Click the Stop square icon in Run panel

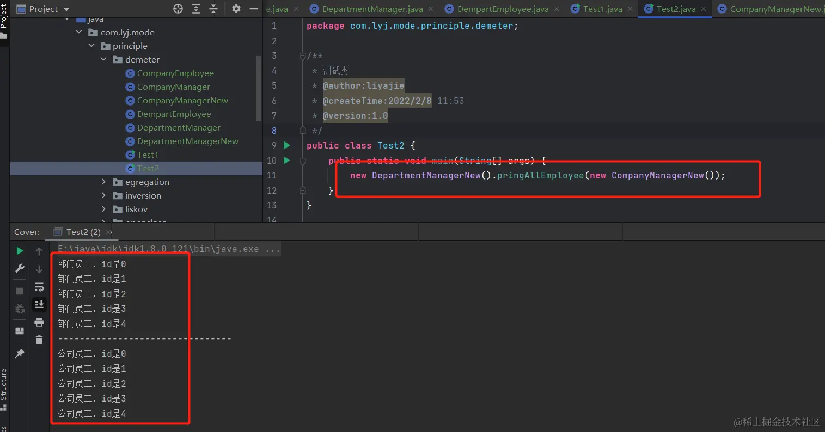[20, 291]
